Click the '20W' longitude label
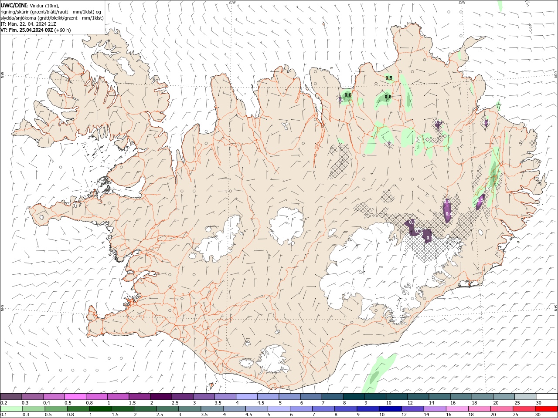The width and height of the screenshot is (558, 418). [232, 2]
